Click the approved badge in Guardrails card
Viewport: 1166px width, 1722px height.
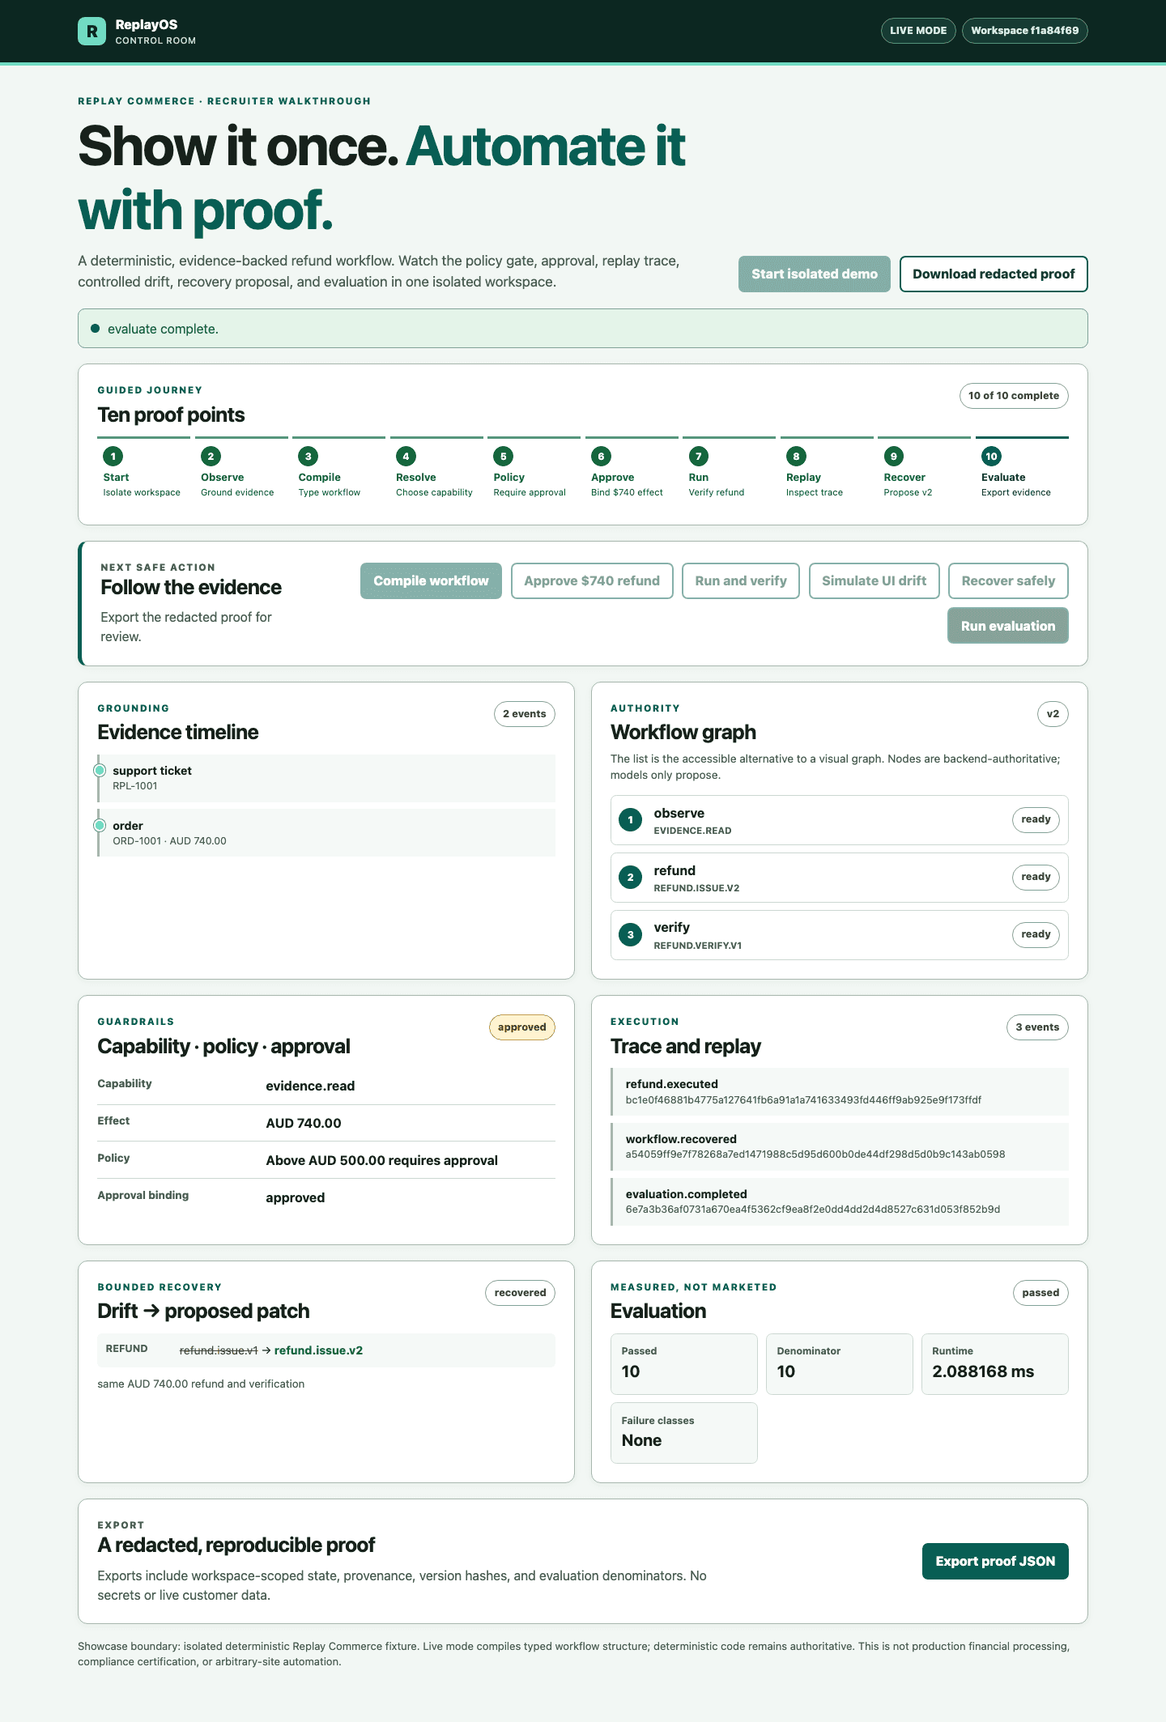tap(522, 1027)
